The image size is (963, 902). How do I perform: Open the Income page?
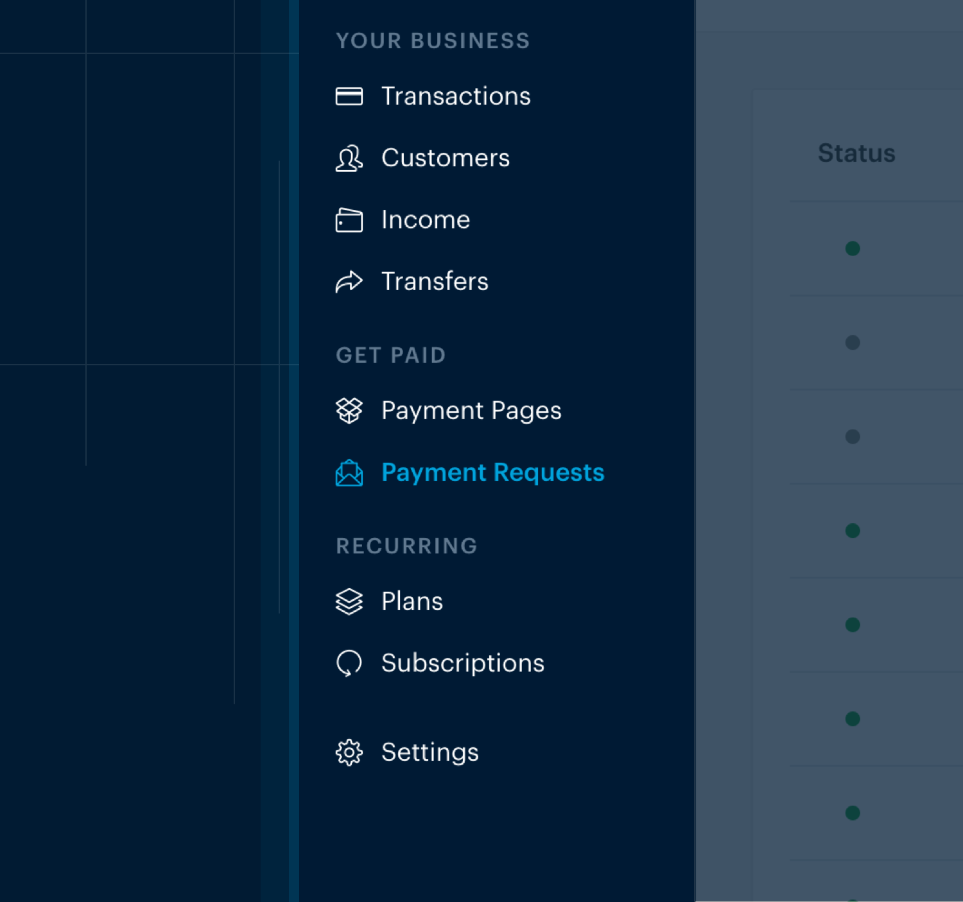425,220
